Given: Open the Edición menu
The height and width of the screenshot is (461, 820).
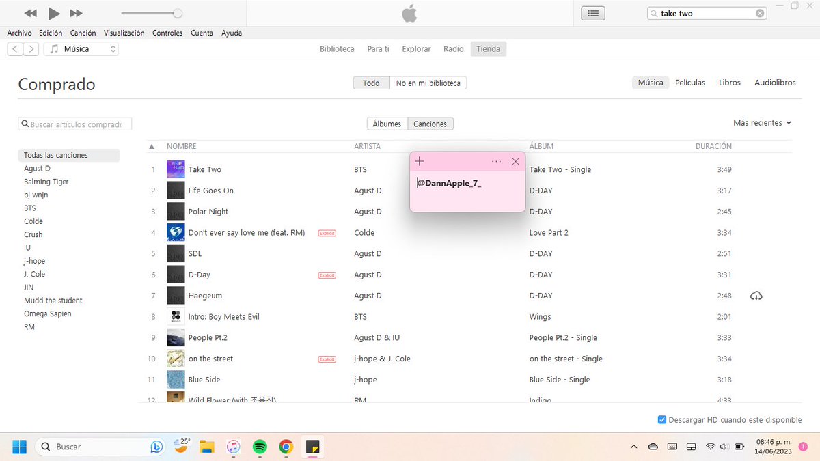Looking at the screenshot, I should (51, 33).
